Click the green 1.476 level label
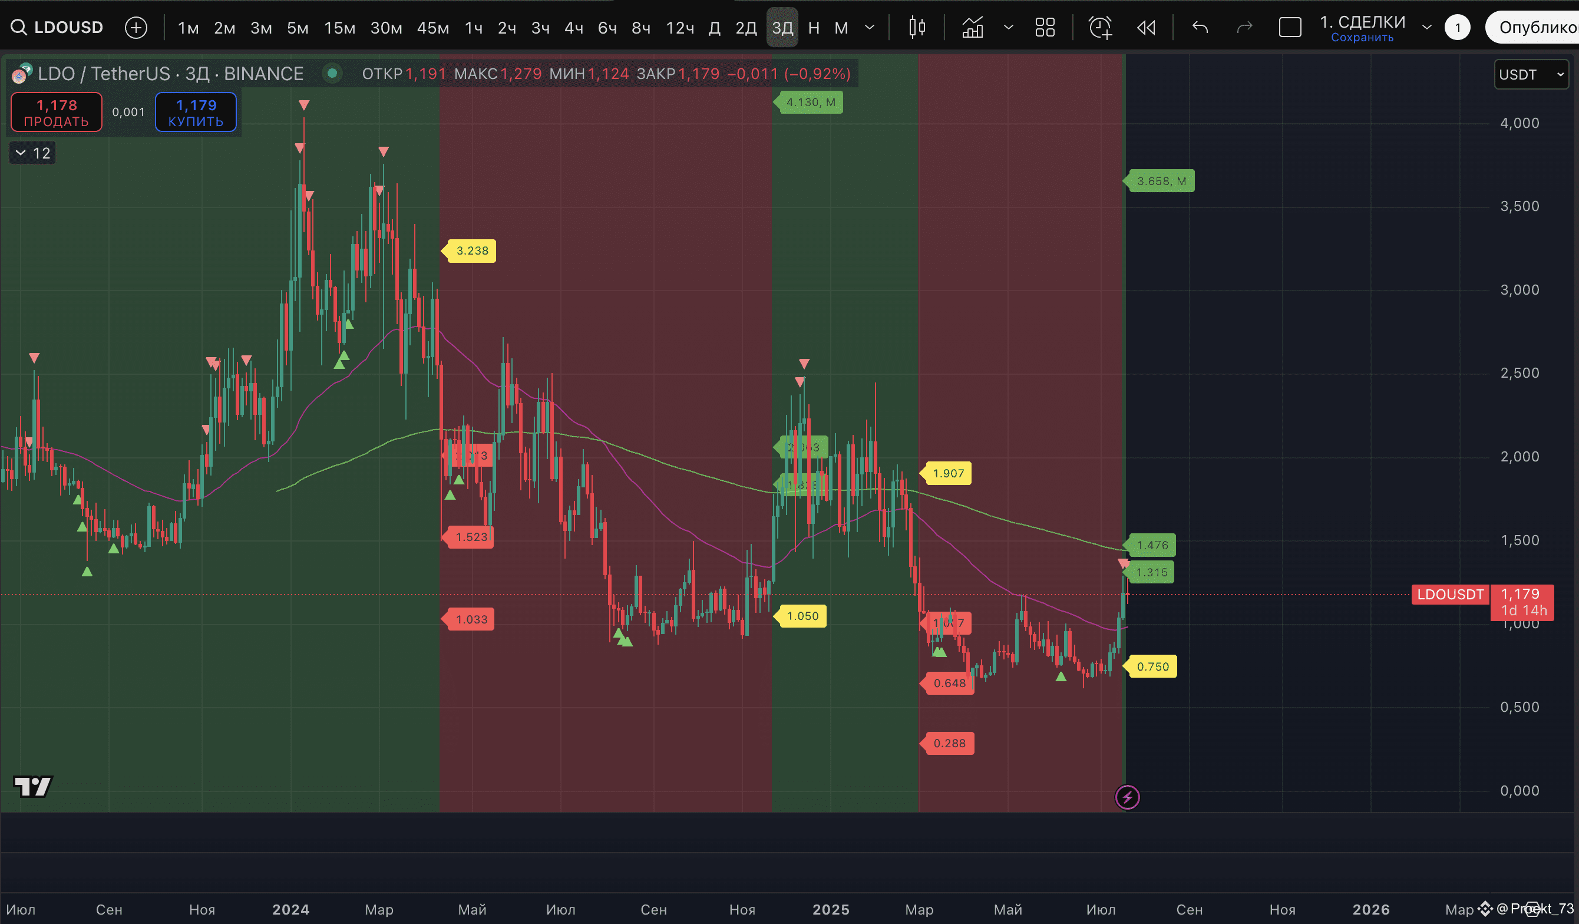Viewport: 1579px width, 924px height. click(1150, 545)
